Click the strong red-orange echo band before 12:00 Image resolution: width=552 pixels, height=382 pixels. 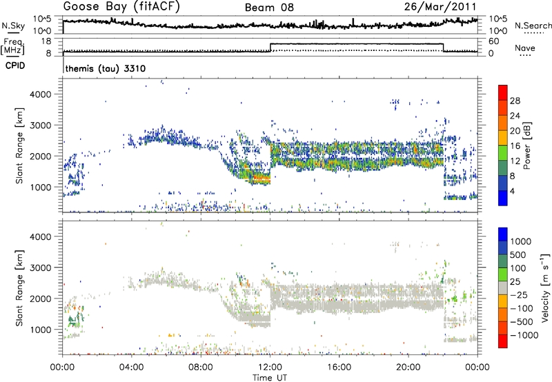(x=260, y=179)
